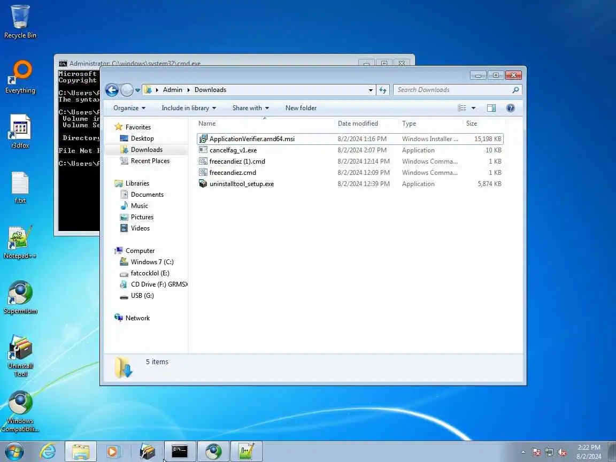This screenshot has width=616, height=462.
Task: Switch to Supermium taskbar button
Action: [x=213, y=451]
